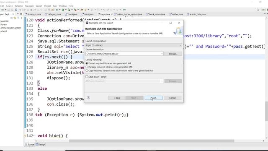Click the Finish button
The width and height of the screenshot is (268, 151).
[x=154, y=98]
